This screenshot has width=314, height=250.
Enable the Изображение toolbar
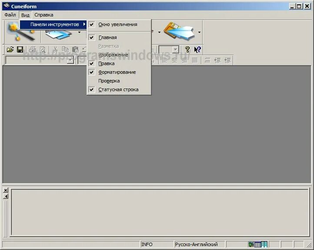click(119, 55)
